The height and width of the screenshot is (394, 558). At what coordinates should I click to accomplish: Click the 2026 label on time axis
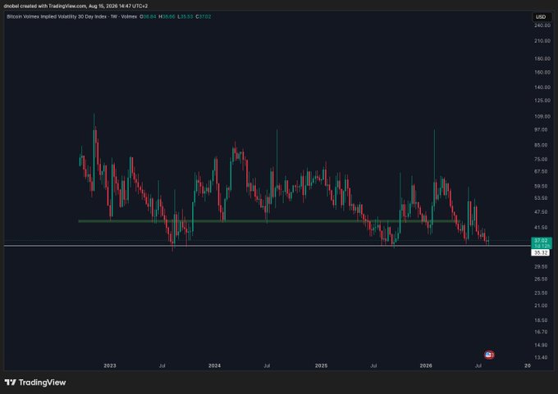pyautogui.click(x=426, y=365)
